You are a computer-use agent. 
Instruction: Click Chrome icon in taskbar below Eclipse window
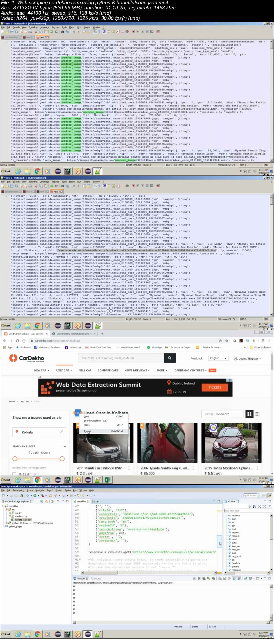coord(37,634)
